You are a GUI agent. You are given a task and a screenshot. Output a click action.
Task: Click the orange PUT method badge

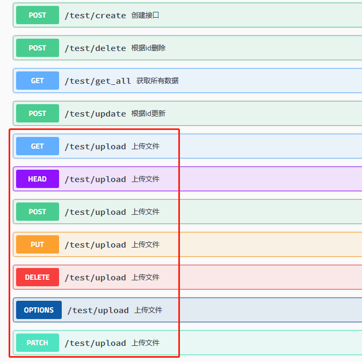(x=37, y=244)
